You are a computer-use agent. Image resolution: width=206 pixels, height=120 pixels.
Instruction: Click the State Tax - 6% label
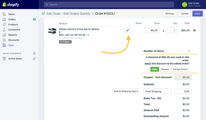pyautogui.click(x=152, y=98)
